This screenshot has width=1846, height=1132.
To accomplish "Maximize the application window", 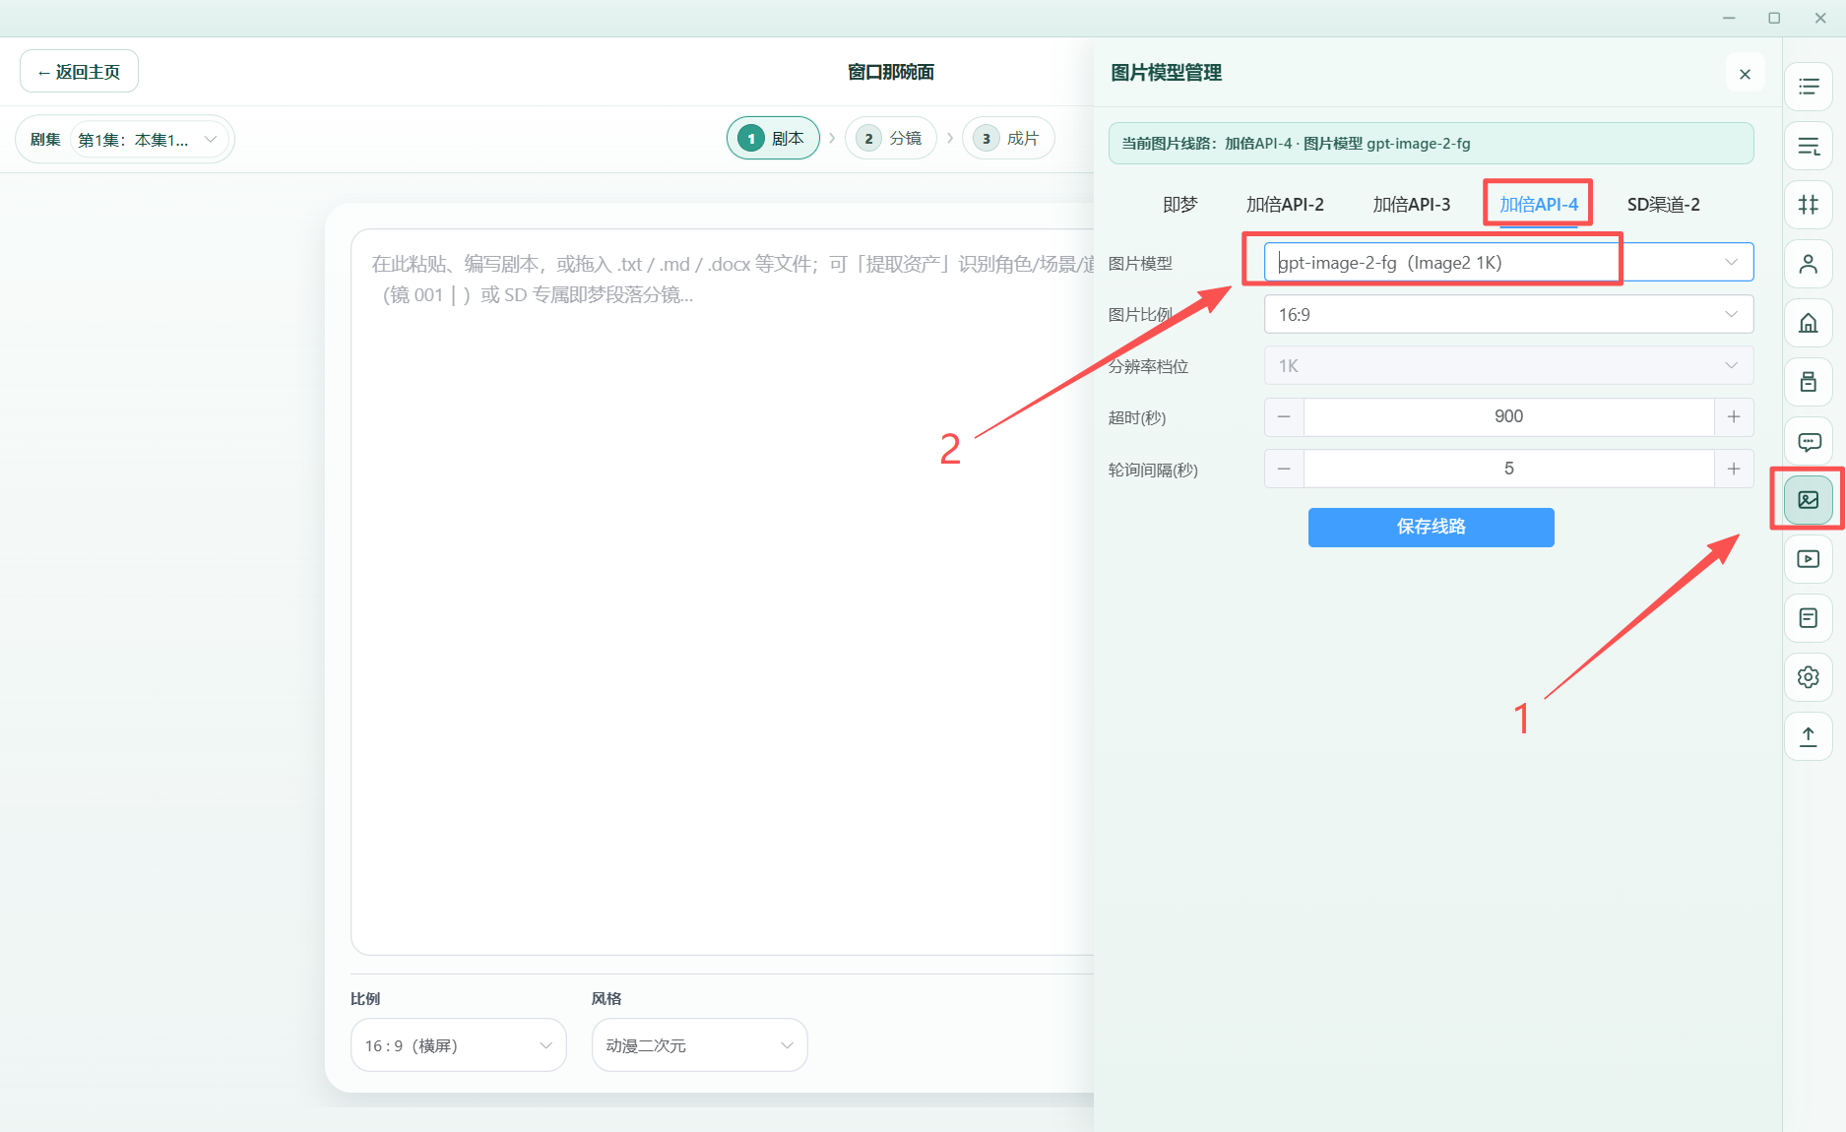I will tap(1774, 18).
